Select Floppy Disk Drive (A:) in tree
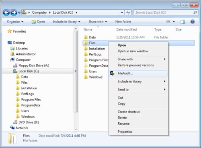The width and height of the screenshot is (201, 148). [x=31, y=66]
